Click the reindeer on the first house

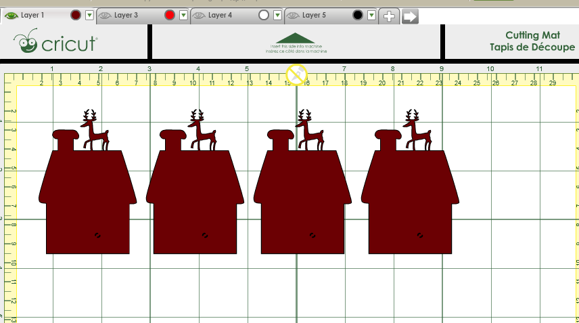95,130
